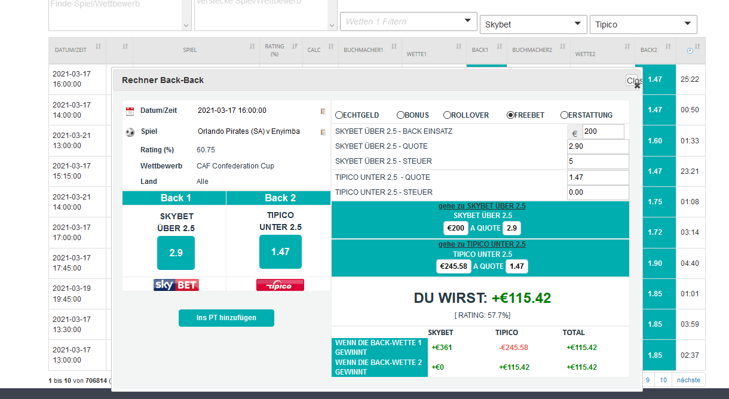The height and width of the screenshot is (399, 729).
Task: Select the BONUS radio option
Action: [400, 115]
